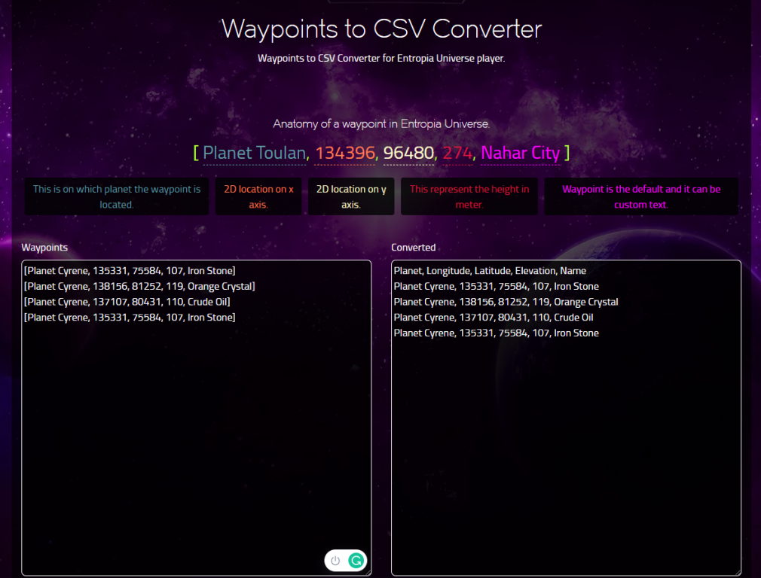Click the 'Orange Crystal' row in Converted

[506, 302]
